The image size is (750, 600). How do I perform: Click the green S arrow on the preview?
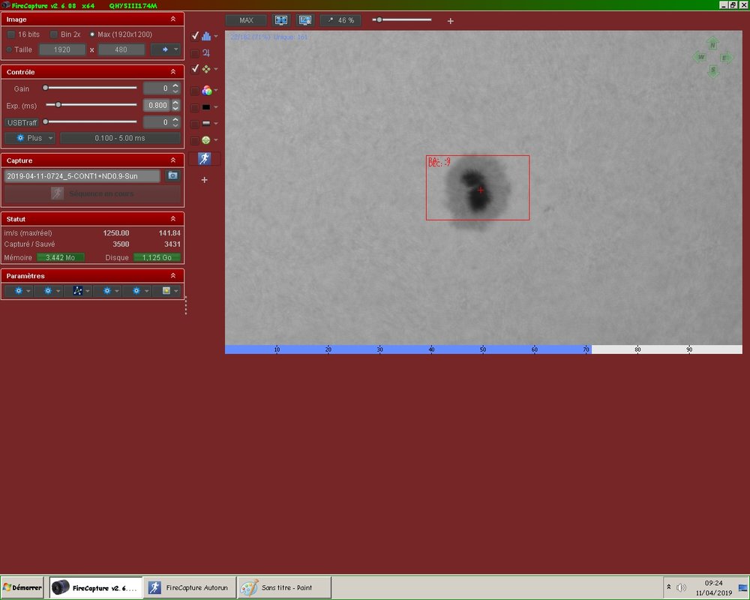tap(712, 70)
